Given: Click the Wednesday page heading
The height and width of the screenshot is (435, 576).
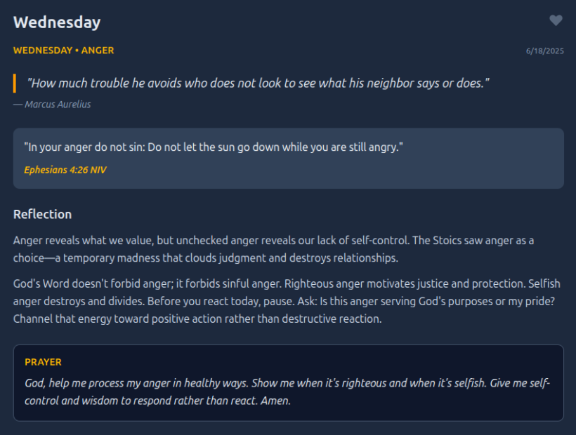Looking at the screenshot, I should 57,22.
